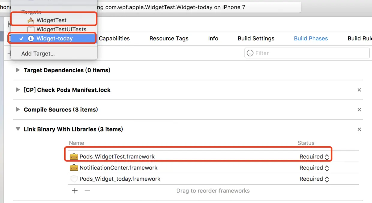Click the Pods_WidgetTest.framework toolbox icon
This screenshot has width=372, height=203.
pos(74,156)
